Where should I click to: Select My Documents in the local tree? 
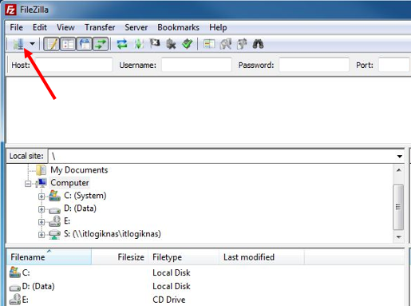tap(79, 170)
